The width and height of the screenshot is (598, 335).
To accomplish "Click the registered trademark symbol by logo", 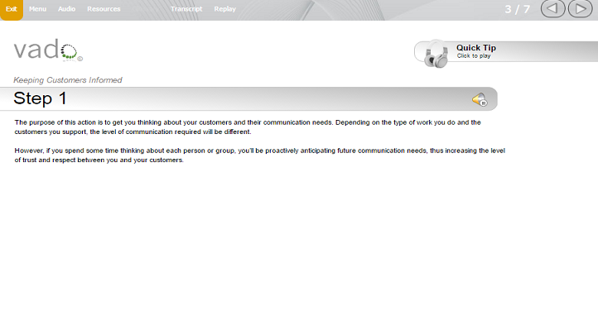I will pos(80,59).
